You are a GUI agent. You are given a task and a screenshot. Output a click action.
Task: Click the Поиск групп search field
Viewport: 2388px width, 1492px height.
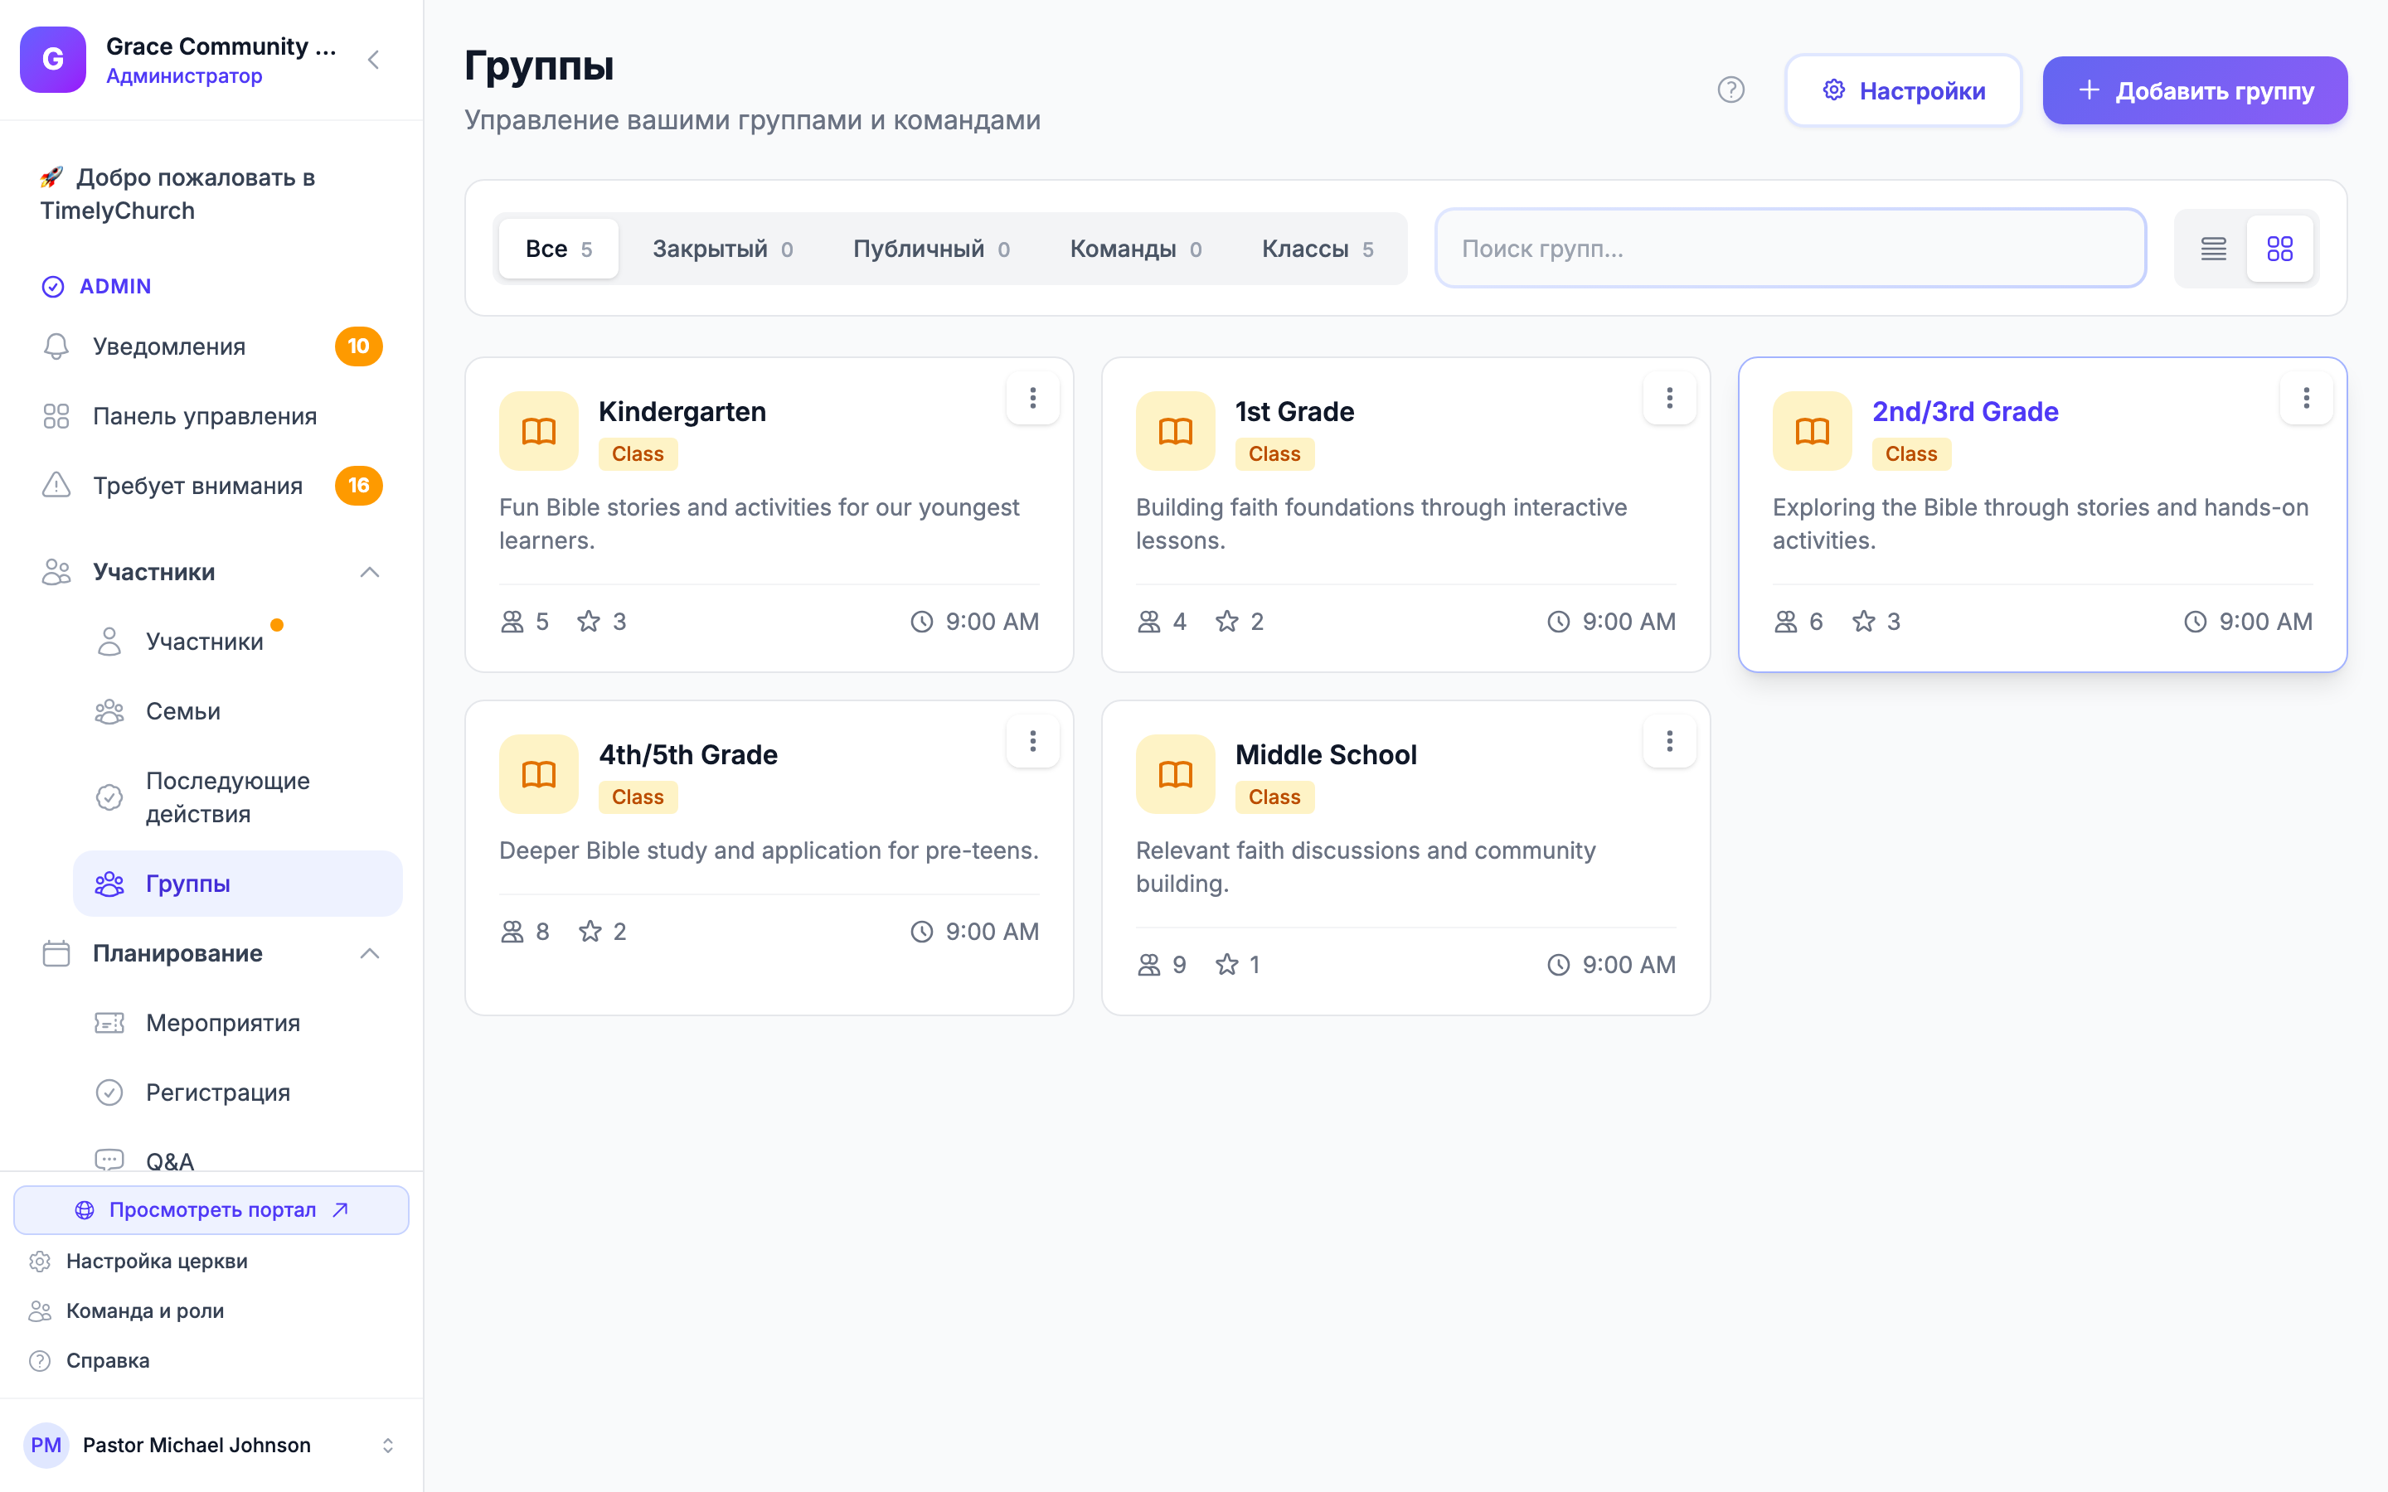point(1790,249)
